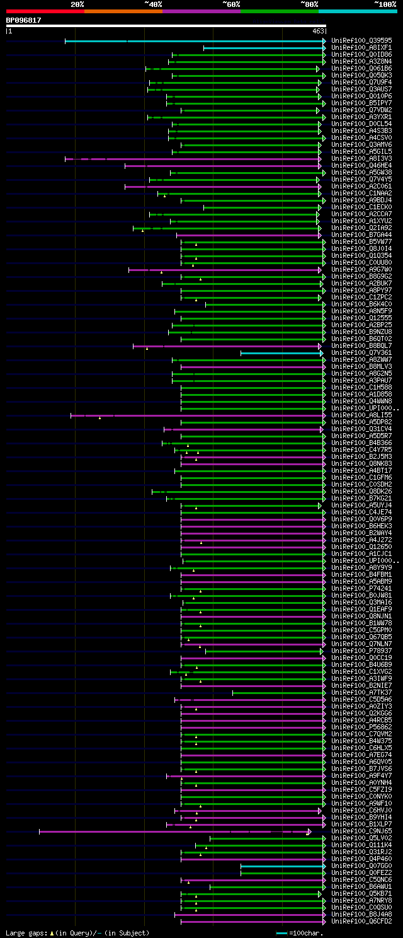
Task: Click the orange ~40% identity legend segment
Action: [123, 11]
